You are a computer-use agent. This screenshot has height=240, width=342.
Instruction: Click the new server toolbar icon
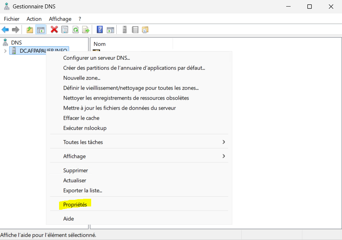point(125,30)
